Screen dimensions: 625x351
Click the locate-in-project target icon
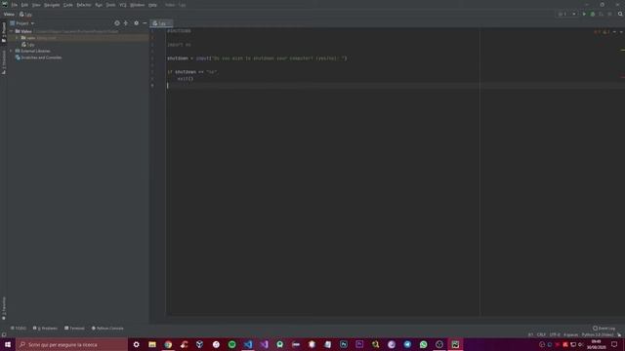point(117,23)
